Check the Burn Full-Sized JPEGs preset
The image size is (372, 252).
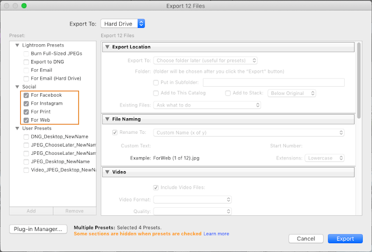[x=27, y=53]
